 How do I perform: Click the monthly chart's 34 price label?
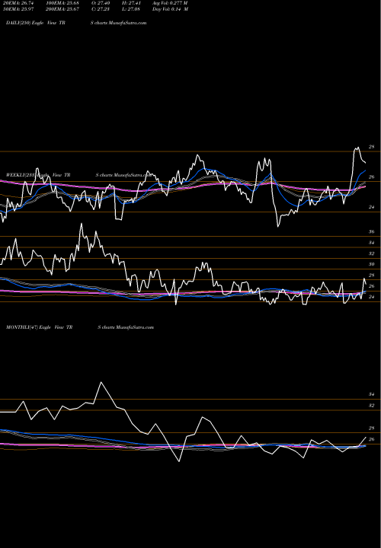[x=372, y=394]
